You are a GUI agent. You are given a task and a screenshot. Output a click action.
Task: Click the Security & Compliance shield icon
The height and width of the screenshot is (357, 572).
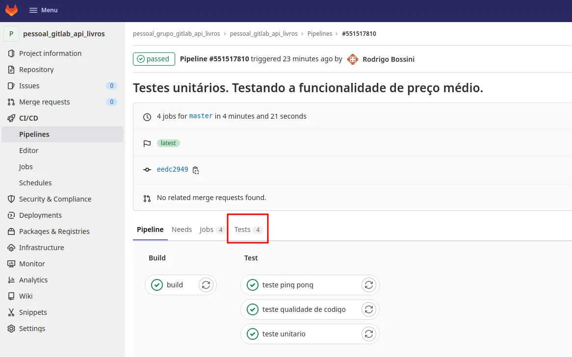pyautogui.click(x=11, y=199)
